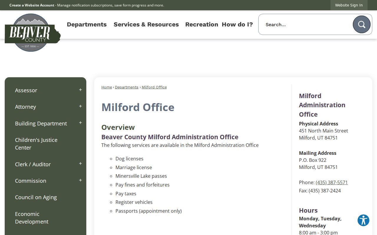Open the accessibility options icon

click(363, 220)
